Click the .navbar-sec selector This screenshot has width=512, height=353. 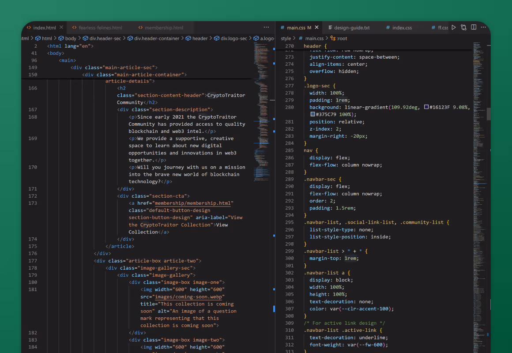[x=320, y=179]
